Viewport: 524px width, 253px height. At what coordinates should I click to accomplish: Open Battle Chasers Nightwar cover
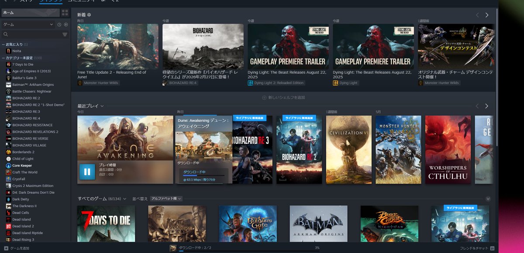(390, 224)
